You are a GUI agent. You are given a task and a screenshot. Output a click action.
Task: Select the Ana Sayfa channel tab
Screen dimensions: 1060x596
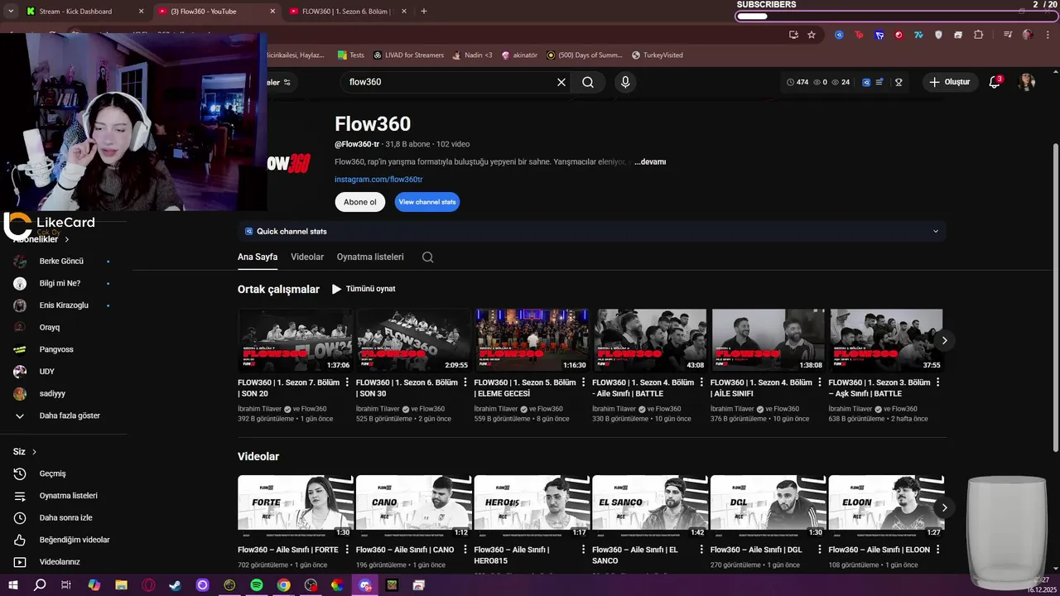[258, 257]
